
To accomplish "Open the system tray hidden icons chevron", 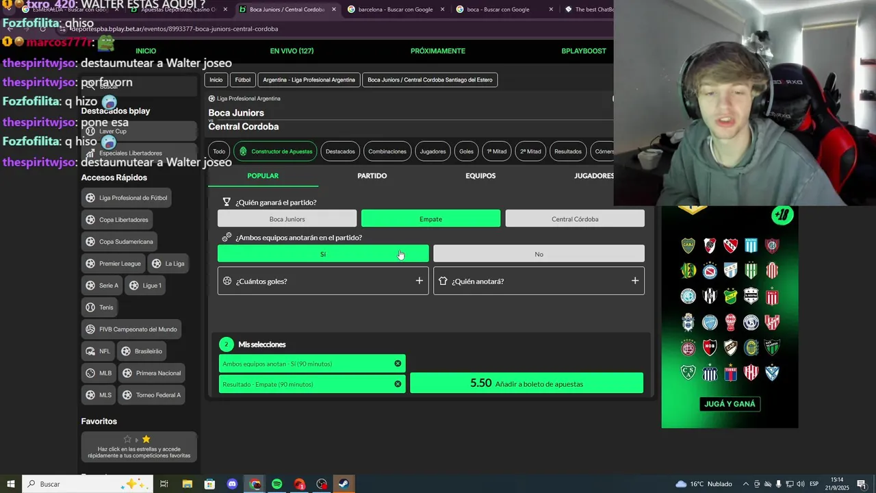I will (x=747, y=484).
